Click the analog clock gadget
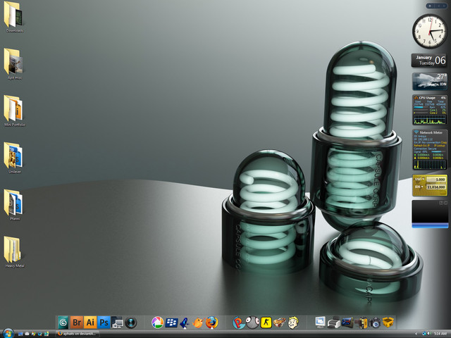This screenshot has height=338, width=451. 430,31
